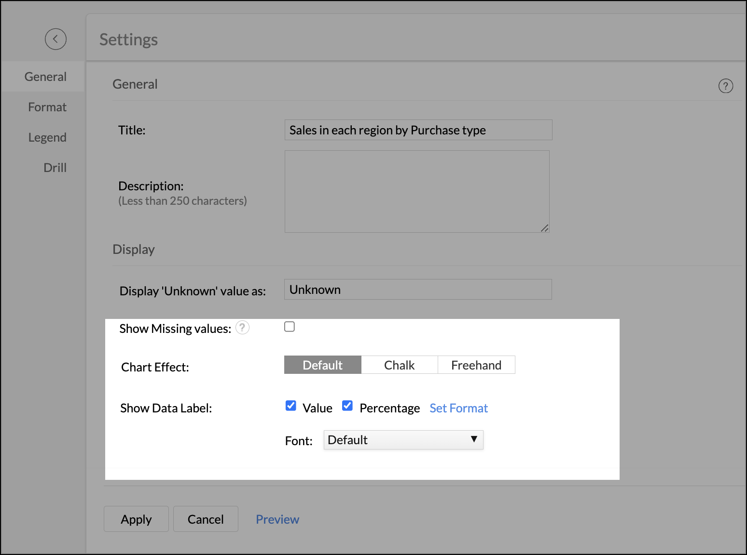
Task: Go to the Drill settings section
Action: pyautogui.click(x=55, y=167)
